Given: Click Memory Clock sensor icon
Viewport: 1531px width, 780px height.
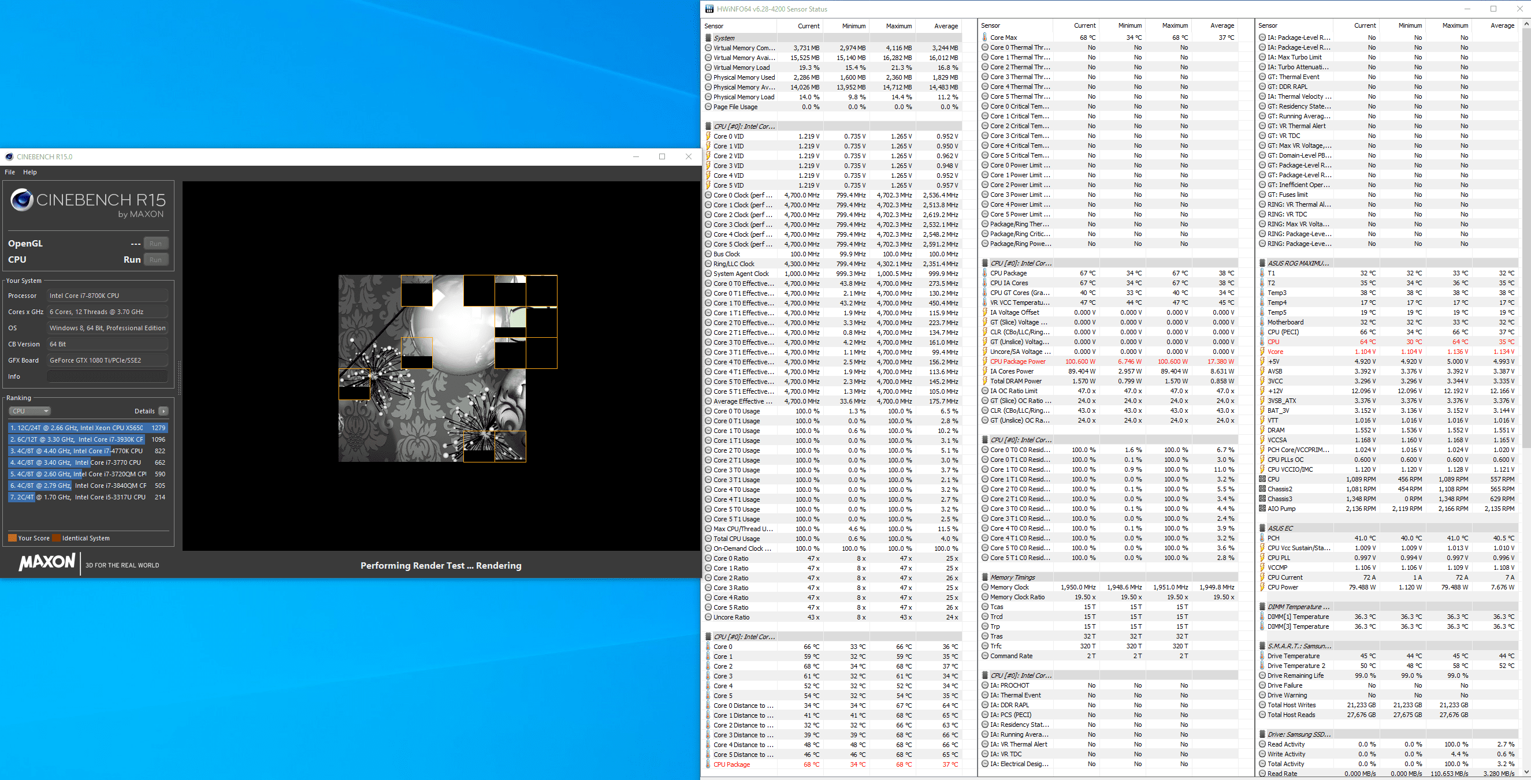Looking at the screenshot, I should [985, 588].
